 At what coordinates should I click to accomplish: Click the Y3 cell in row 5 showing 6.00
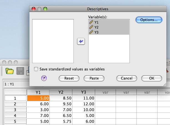(83, 121)
